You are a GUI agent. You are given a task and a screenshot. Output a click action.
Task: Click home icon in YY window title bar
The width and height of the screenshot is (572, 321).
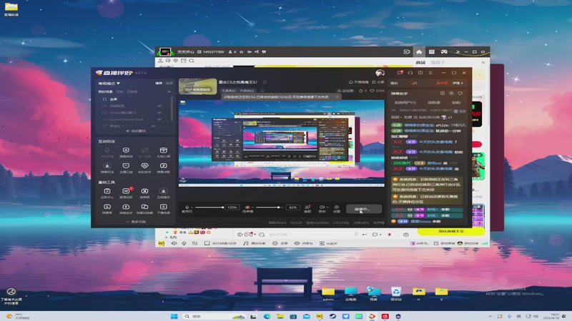click(x=419, y=51)
